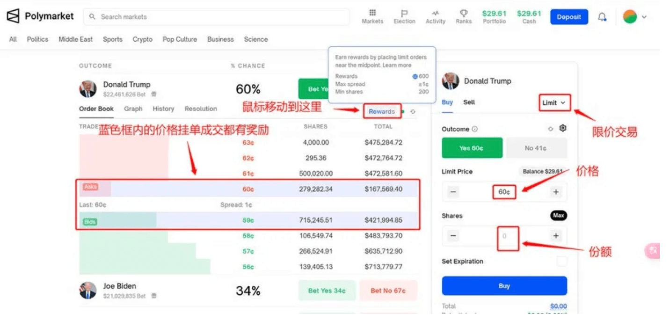Open the Limit order type dropdown

[x=554, y=103]
